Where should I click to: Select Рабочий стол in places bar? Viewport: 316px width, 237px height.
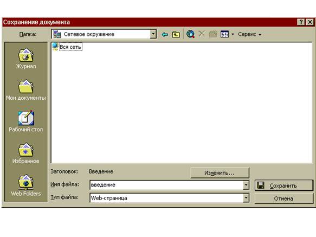[x=26, y=121]
